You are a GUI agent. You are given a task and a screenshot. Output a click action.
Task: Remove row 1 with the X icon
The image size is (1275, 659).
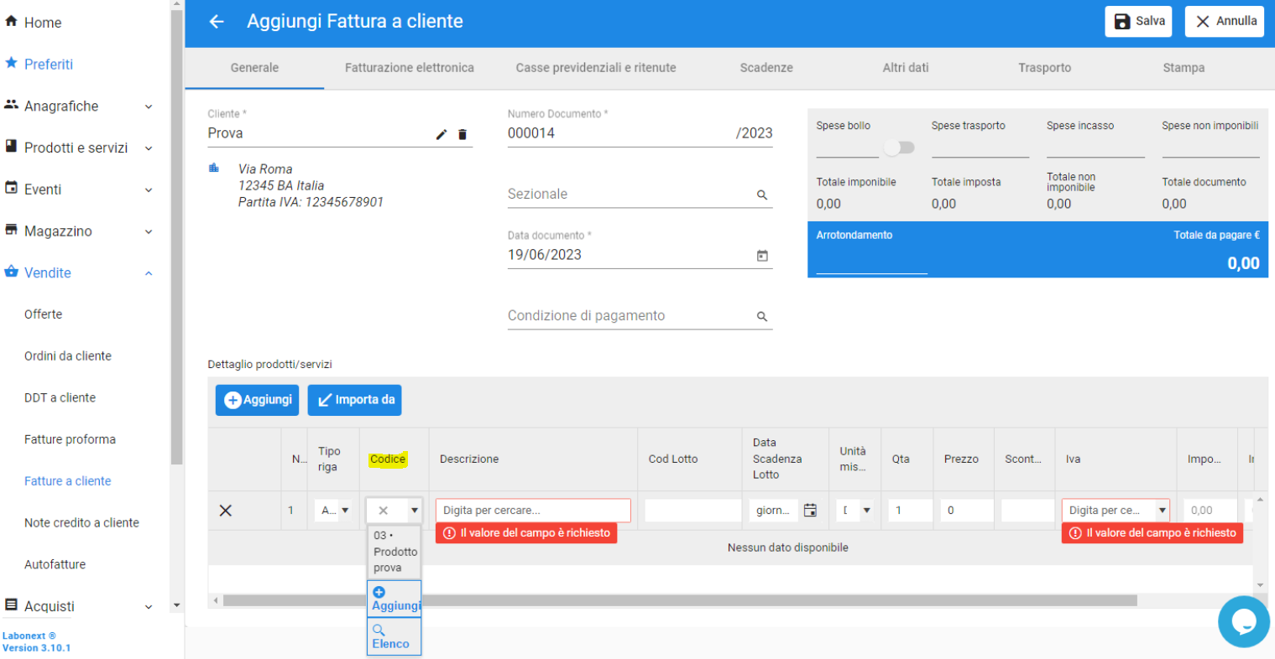tap(225, 511)
